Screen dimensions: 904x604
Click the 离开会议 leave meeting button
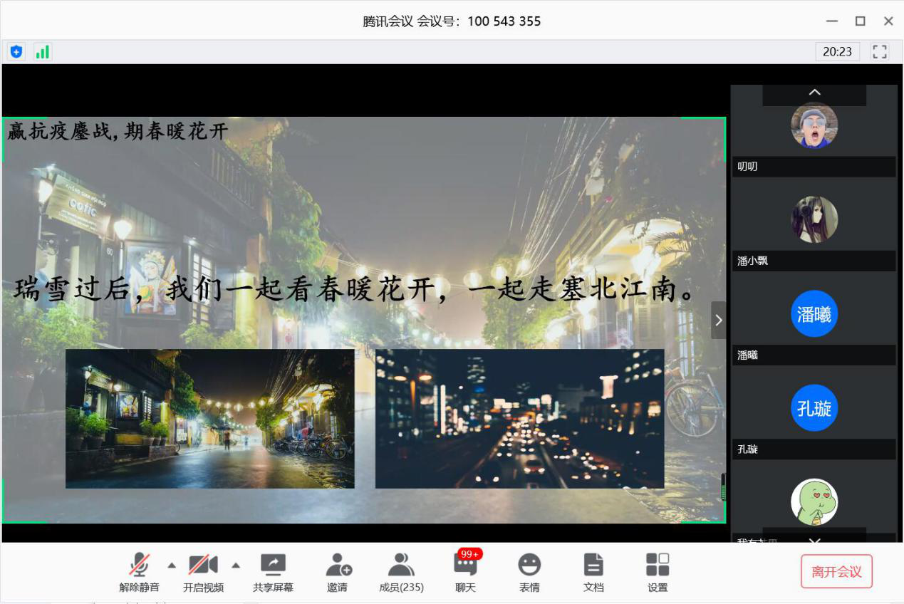pyautogui.click(x=836, y=572)
